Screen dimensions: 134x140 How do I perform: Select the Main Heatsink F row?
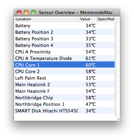pyautogui.click(x=64, y=91)
